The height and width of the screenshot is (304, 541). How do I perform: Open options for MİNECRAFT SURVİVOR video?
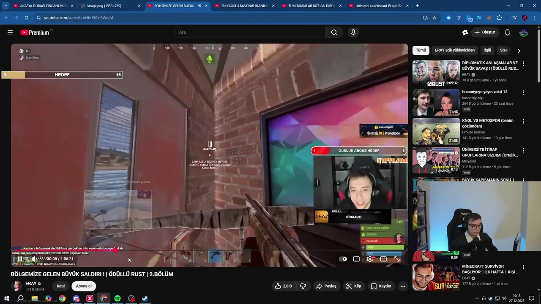(523, 267)
